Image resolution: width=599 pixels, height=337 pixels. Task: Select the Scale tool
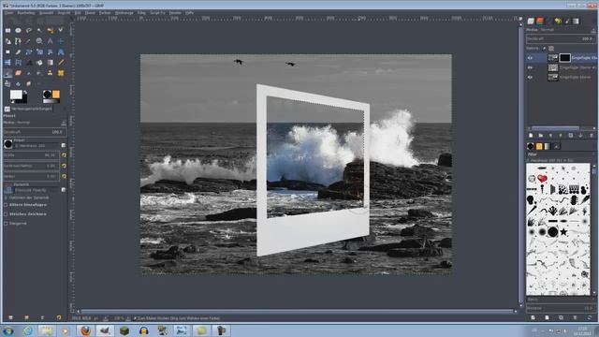point(39,51)
